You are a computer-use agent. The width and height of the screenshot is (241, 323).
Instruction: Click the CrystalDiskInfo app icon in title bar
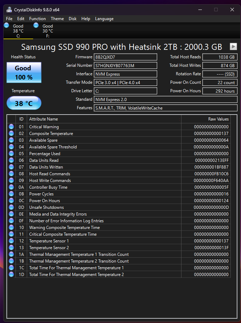coord(9,10)
